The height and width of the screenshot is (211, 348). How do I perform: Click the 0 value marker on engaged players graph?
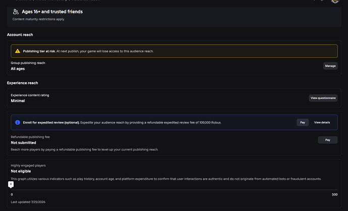(x=11, y=184)
